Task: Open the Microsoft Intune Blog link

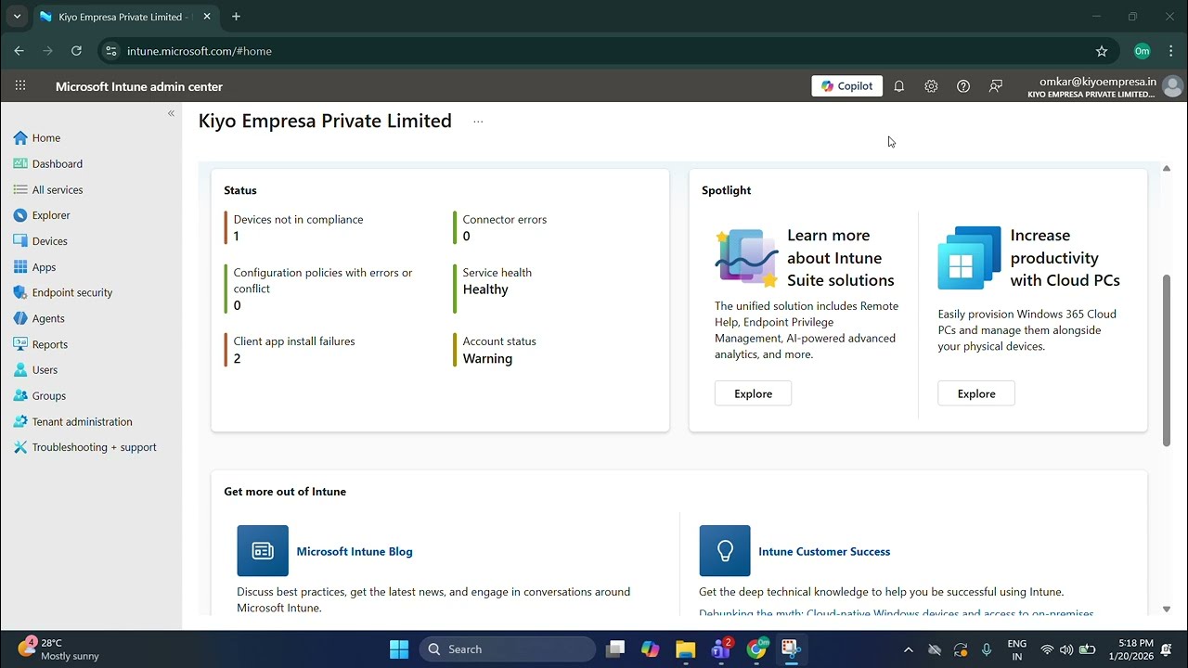Action: coord(355,551)
